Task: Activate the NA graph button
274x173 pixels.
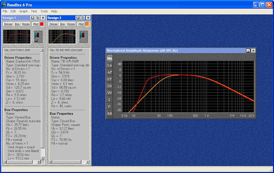Action: tap(110, 58)
